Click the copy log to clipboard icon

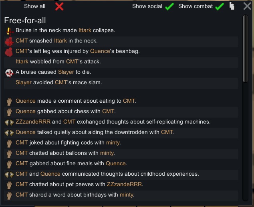point(232,6)
